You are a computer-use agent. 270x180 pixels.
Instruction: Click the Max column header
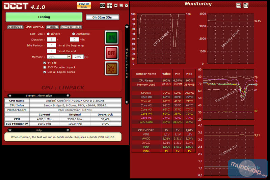coord(189,74)
